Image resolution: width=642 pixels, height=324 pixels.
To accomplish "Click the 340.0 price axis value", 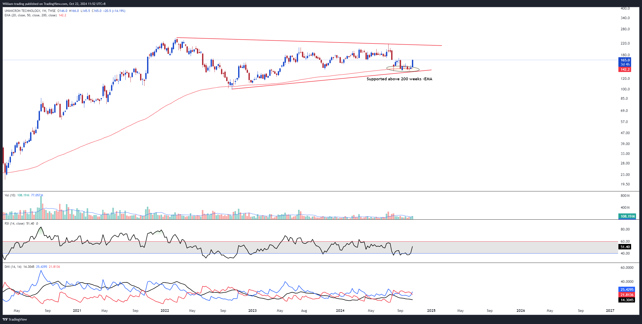I will click(625, 18).
